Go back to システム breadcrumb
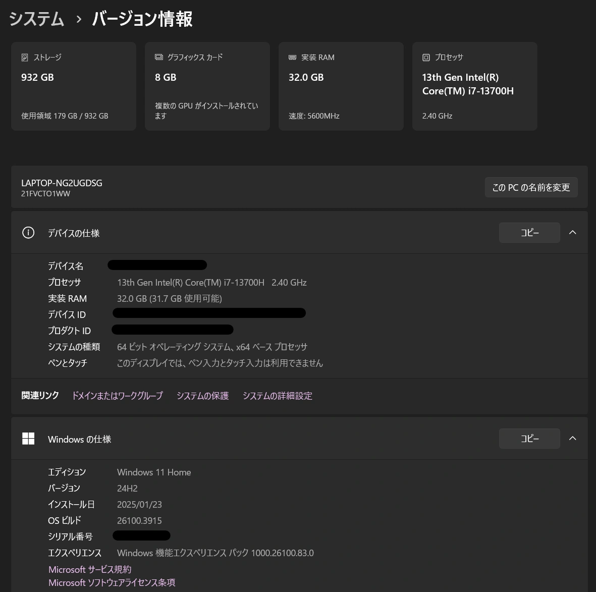The image size is (596, 592). pyautogui.click(x=36, y=19)
